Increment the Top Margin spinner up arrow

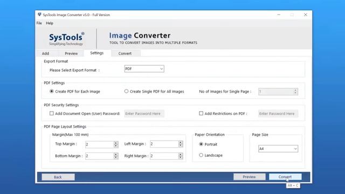tap(116, 143)
